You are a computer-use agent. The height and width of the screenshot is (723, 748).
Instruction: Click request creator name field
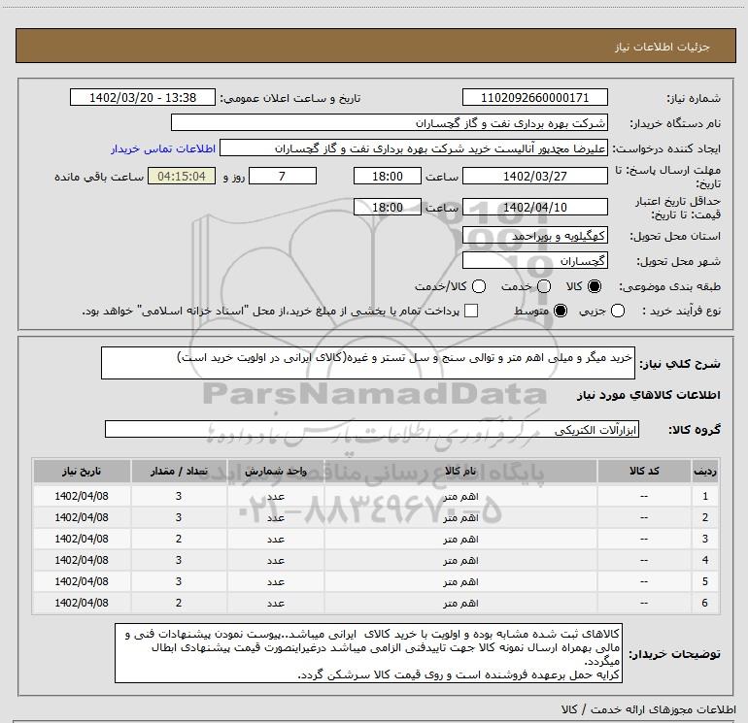pos(414,148)
